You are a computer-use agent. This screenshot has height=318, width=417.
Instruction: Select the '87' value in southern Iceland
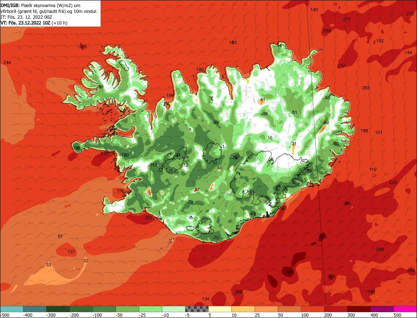(197, 189)
